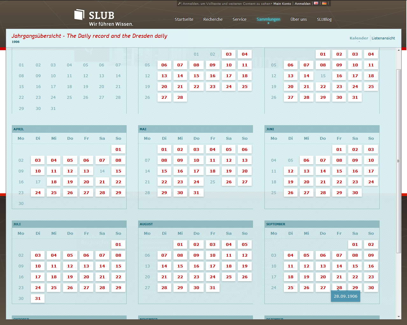Screen dimensions: 407x325
Task: Click the Anmelden login link
Action: tap(302, 4)
